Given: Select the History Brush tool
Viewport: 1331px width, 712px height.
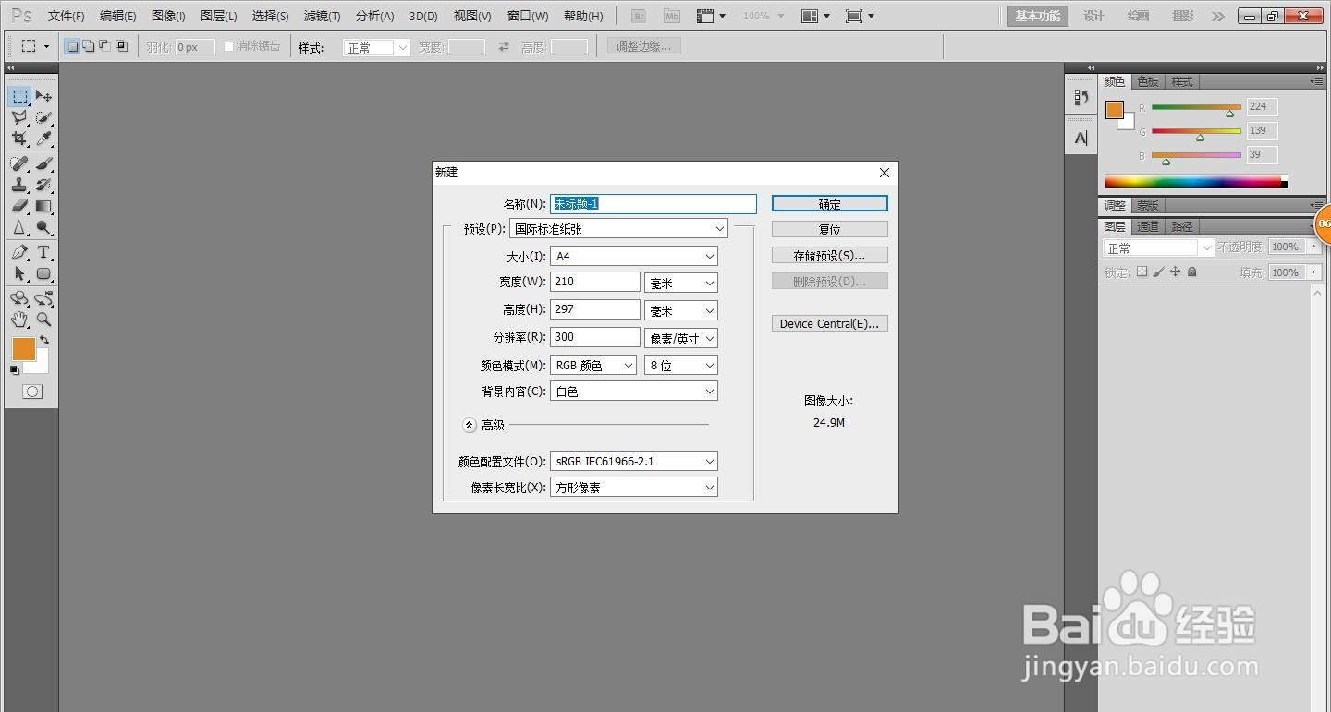Looking at the screenshot, I should [x=43, y=185].
